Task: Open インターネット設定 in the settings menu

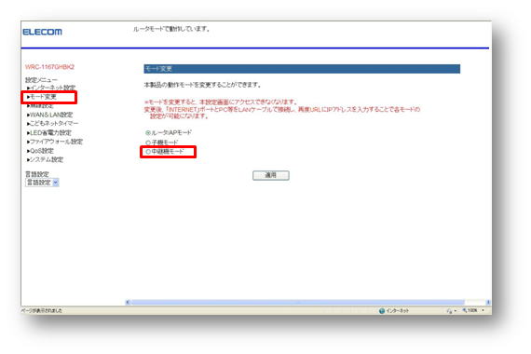Action: 51,88
